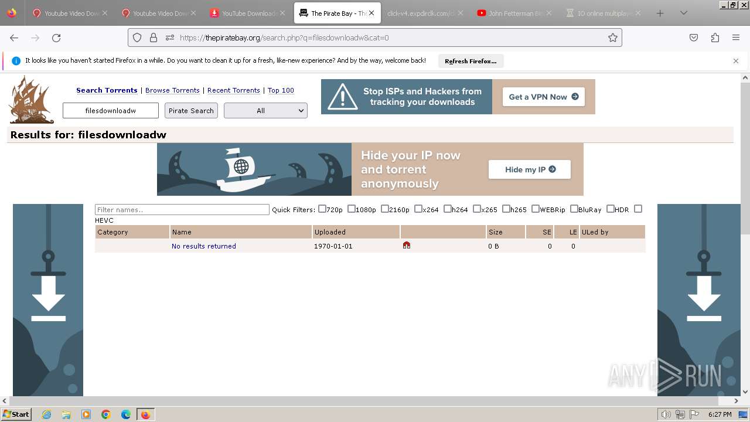
Task: Switch to first Youtube Video Downloader tab
Action: pos(69,13)
